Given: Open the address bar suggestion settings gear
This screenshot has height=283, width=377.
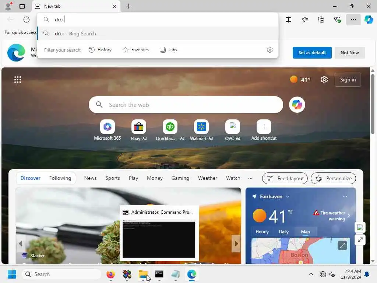Looking at the screenshot, I should (270, 50).
